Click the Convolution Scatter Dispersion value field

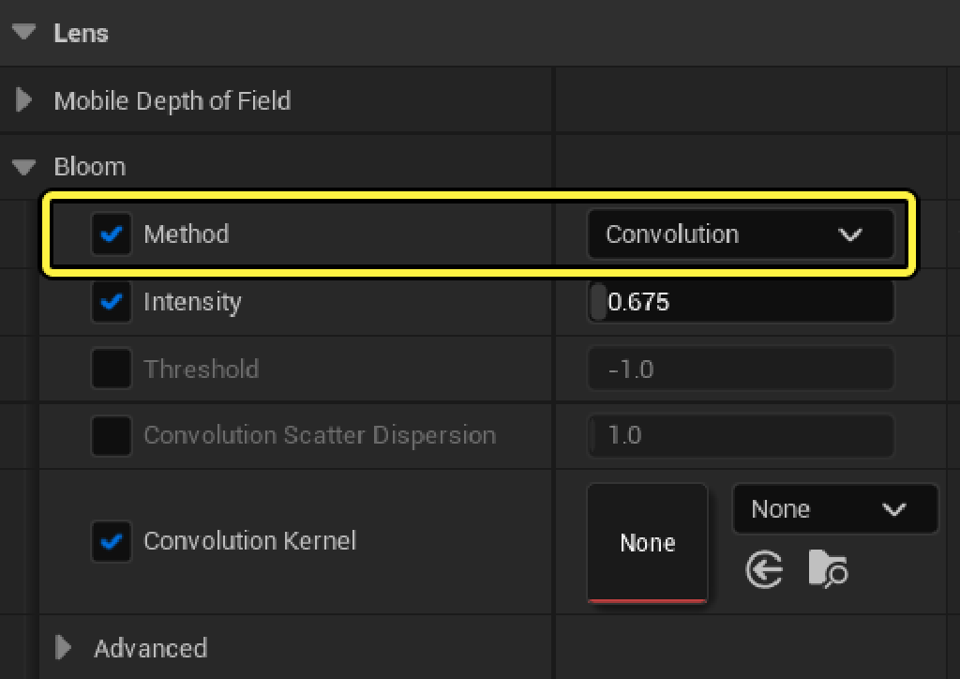[x=741, y=435]
